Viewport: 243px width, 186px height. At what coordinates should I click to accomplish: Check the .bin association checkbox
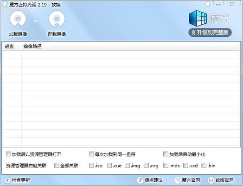204,166
